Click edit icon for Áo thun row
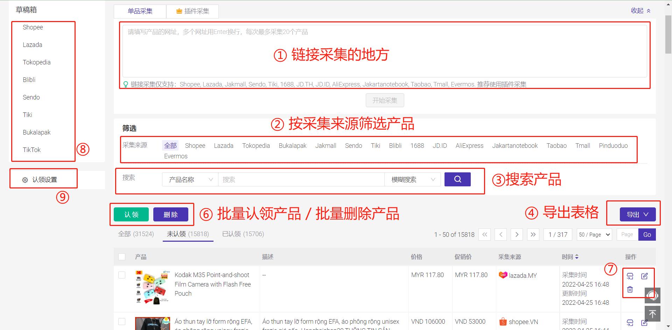672x330 pixels. [x=644, y=323]
